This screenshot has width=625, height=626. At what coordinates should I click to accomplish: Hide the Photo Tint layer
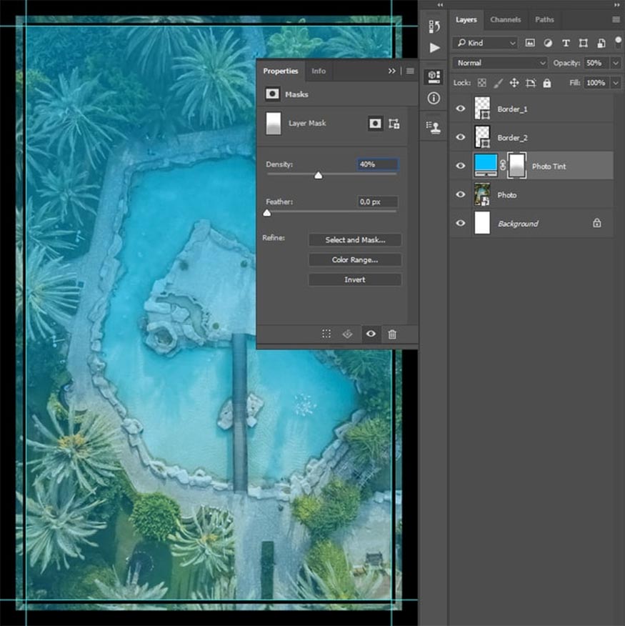point(460,165)
